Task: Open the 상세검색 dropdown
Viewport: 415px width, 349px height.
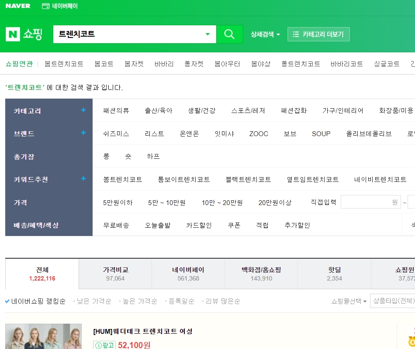Action: click(x=265, y=34)
